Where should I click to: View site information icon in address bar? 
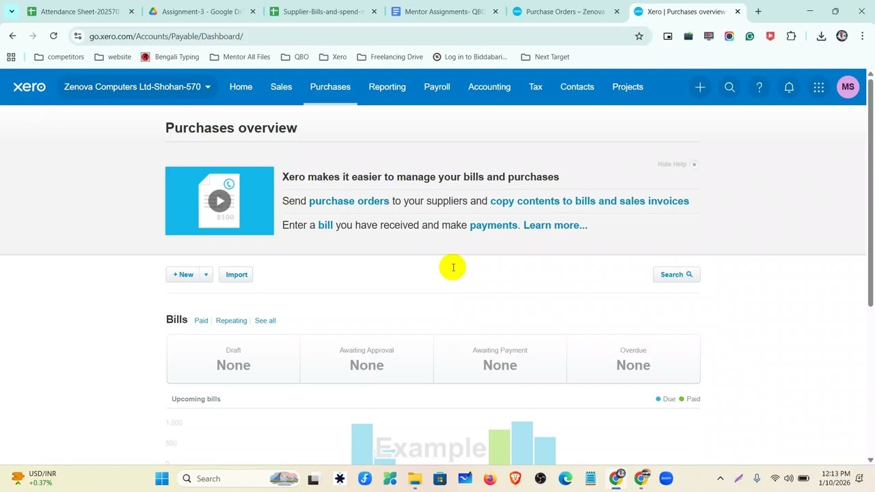point(78,36)
